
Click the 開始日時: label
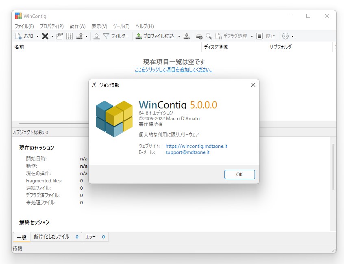click(37, 159)
